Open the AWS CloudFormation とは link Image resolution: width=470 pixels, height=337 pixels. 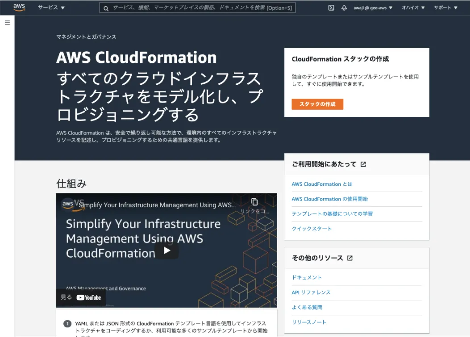click(x=322, y=184)
